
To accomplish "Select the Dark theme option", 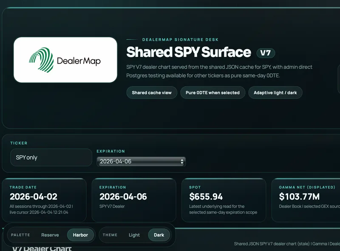I will 159,235.
